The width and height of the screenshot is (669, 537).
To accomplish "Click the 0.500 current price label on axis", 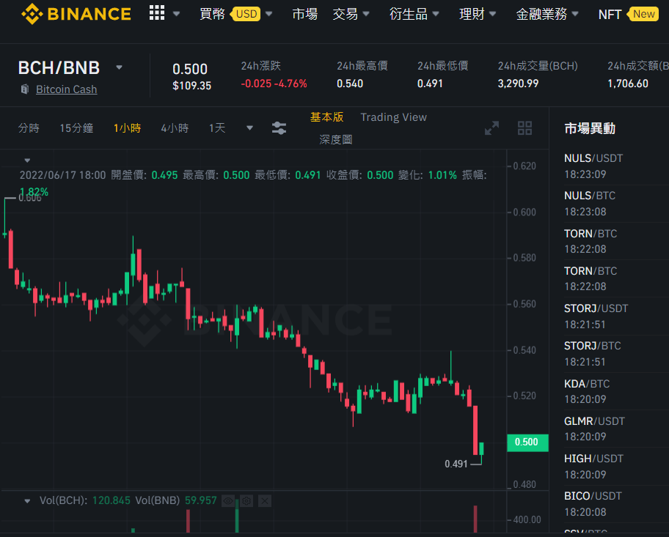I will [x=527, y=442].
